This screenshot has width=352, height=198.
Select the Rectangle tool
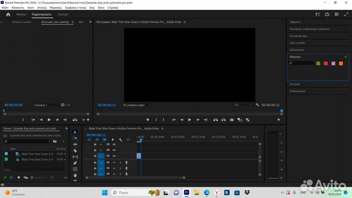[75, 169]
